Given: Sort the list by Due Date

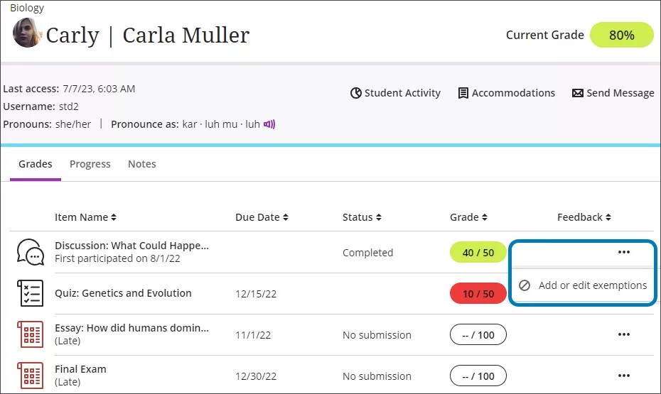Looking at the screenshot, I should [262, 217].
